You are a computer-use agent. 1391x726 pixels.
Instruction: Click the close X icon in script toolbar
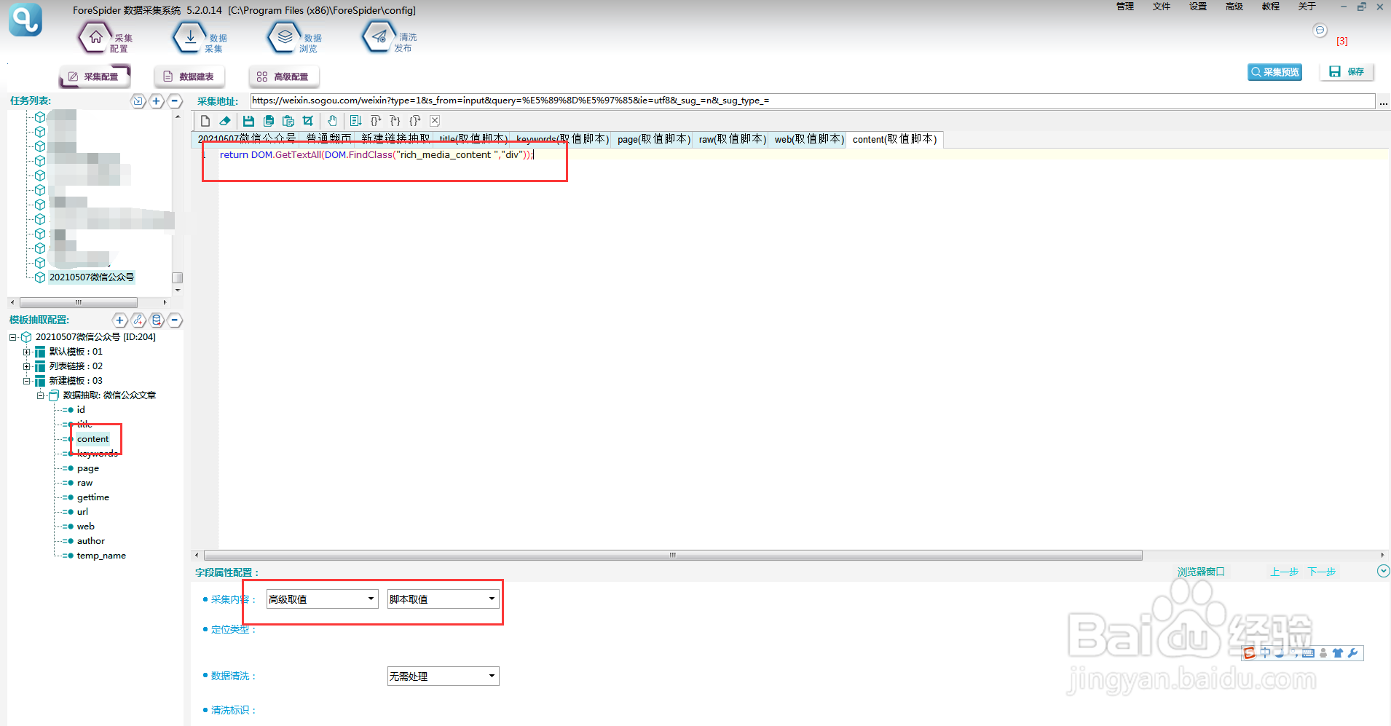click(435, 121)
